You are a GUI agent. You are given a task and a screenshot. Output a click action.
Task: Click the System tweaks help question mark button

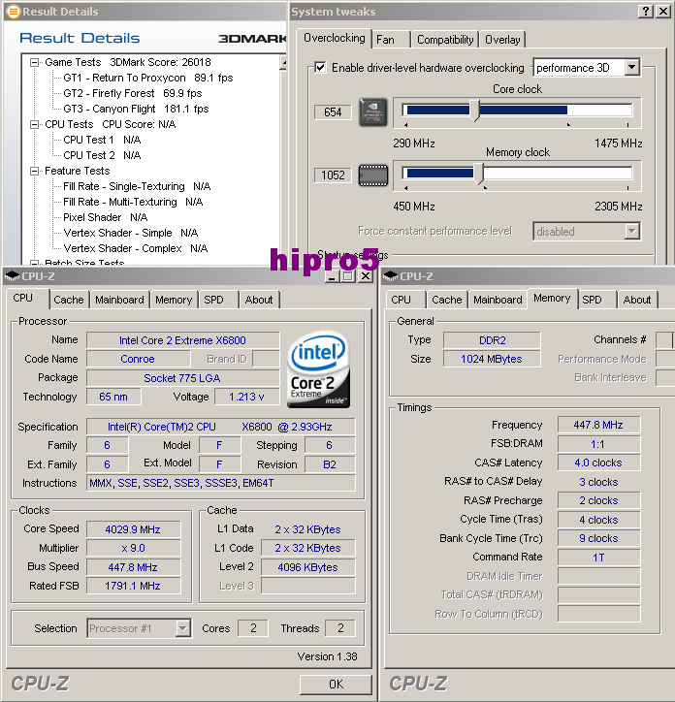(645, 12)
